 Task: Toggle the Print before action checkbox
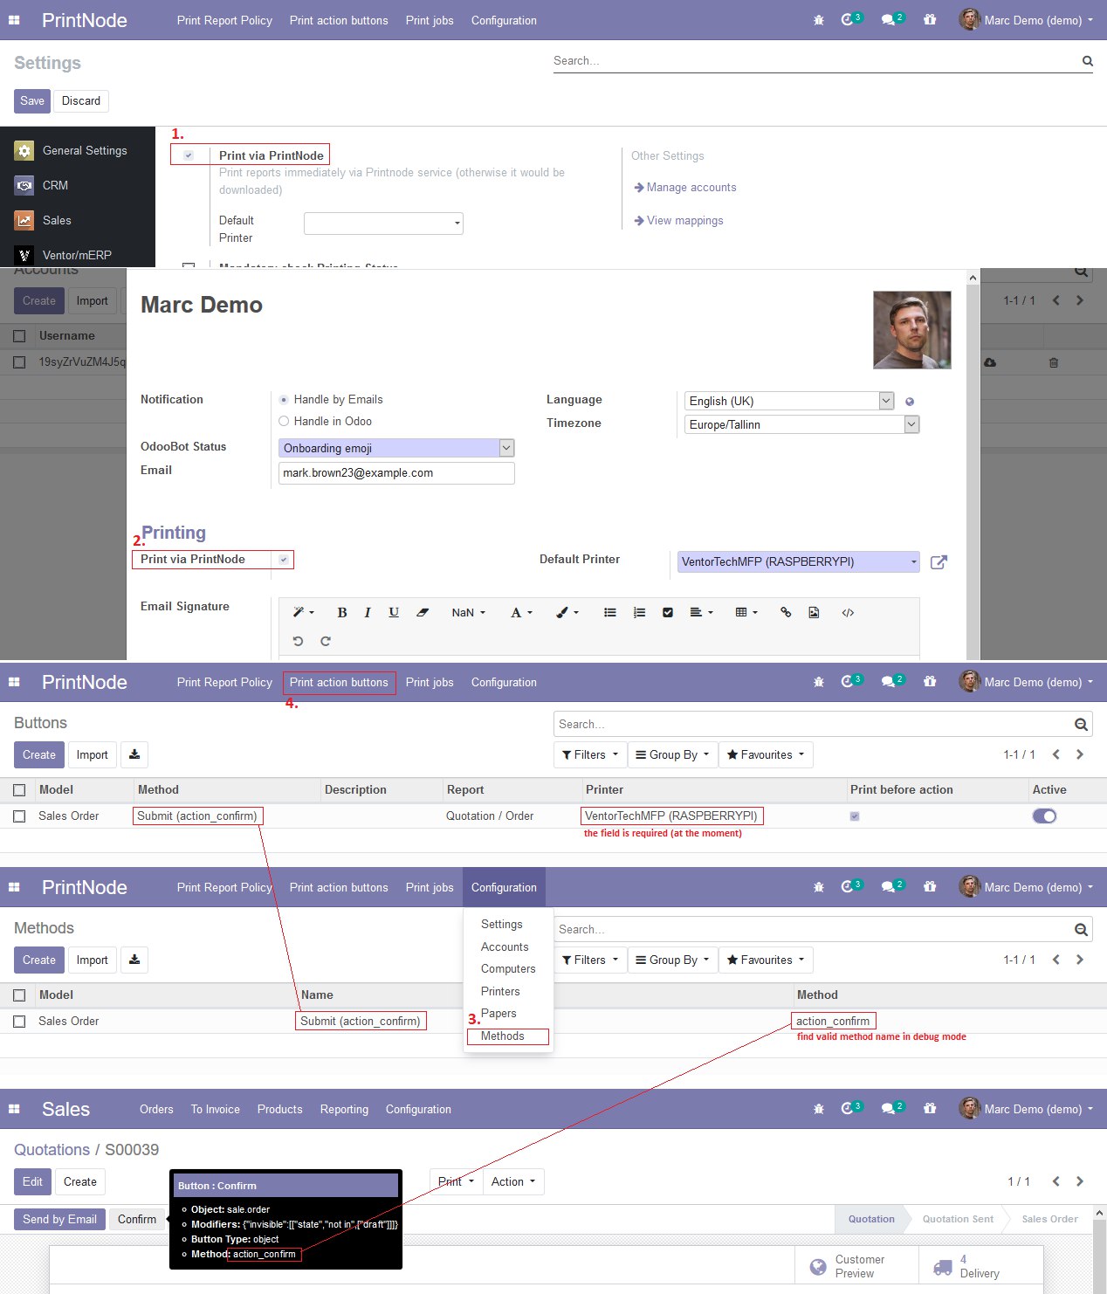click(x=855, y=816)
